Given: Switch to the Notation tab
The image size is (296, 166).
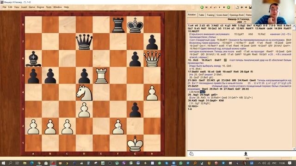Looking at the screenshot, I should click(x=192, y=15).
